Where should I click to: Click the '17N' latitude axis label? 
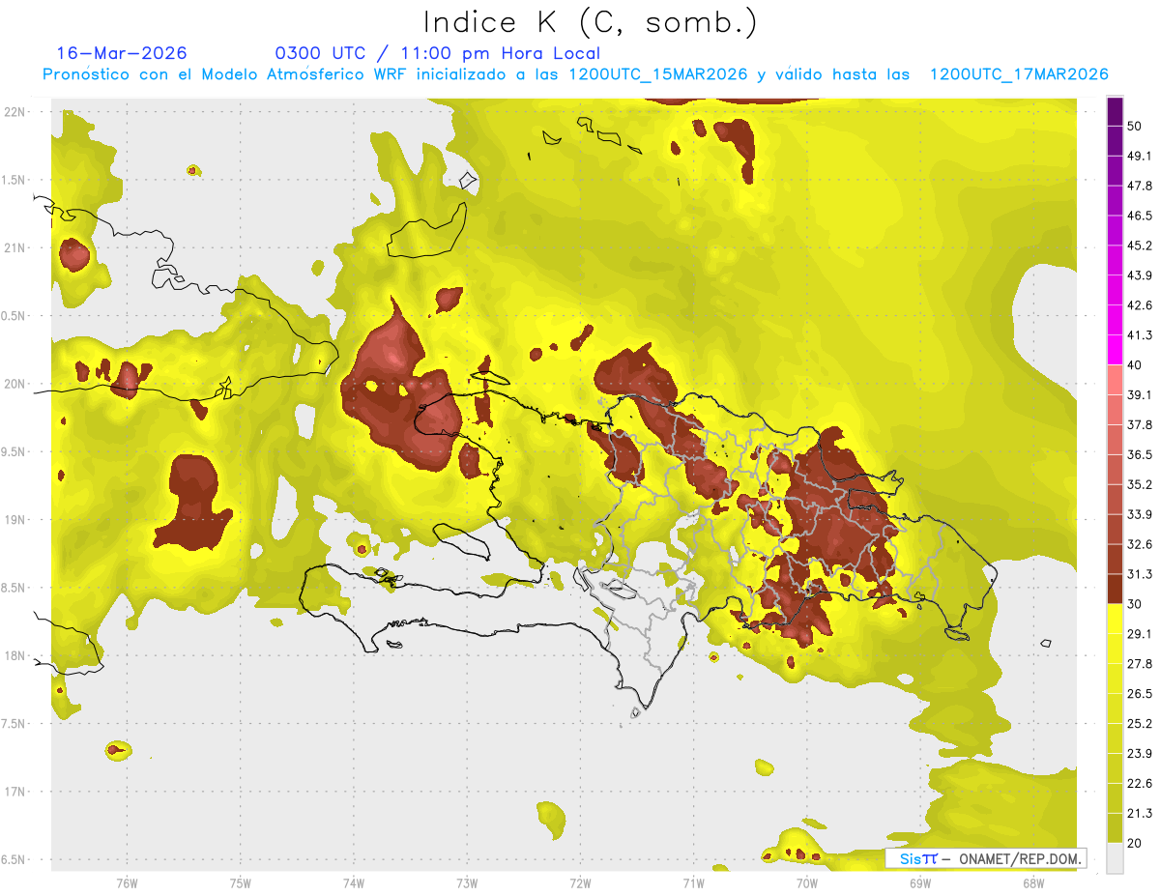tap(14, 793)
